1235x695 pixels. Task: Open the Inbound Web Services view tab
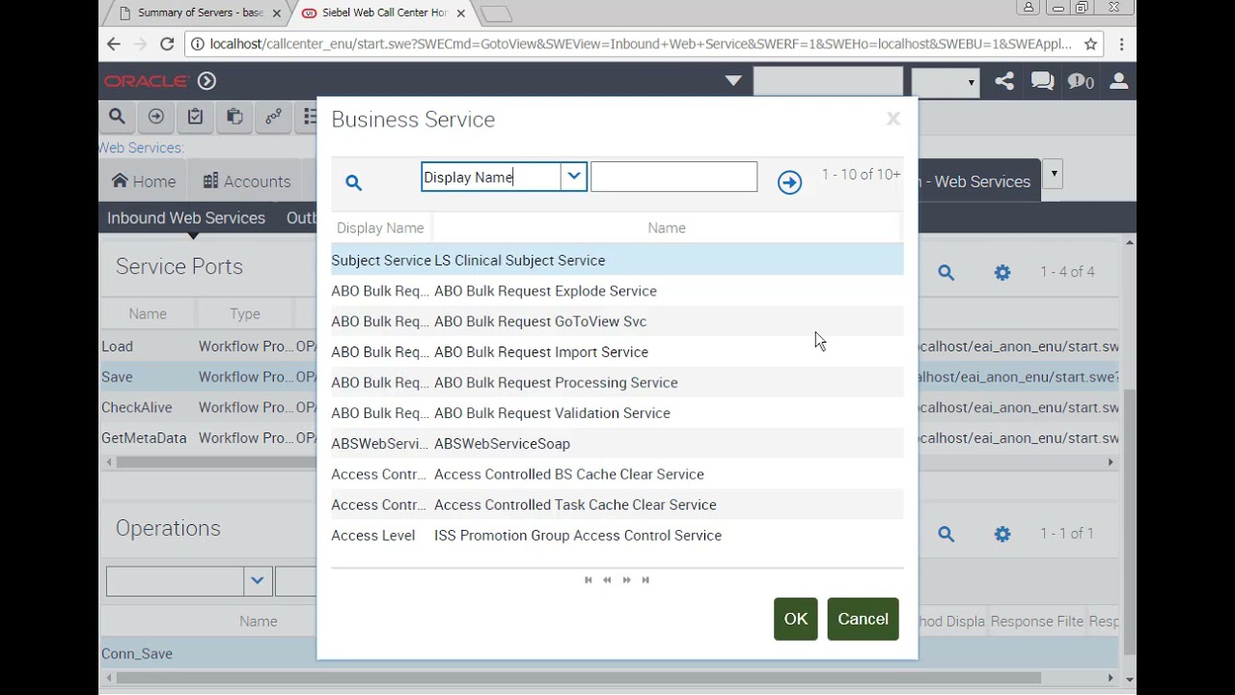pos(186,218)
